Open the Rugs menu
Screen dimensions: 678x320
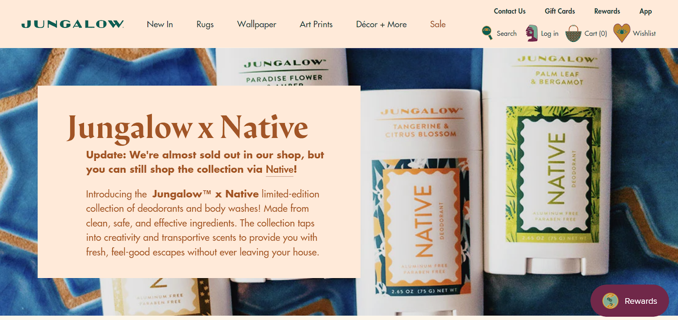click(x=205, y=25)
